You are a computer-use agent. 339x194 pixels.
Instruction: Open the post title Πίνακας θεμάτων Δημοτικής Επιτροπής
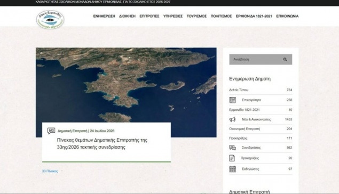point(102,143)
